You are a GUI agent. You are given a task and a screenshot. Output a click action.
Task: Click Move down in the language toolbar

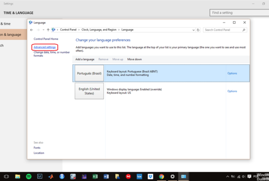click(x=134, y=59)
